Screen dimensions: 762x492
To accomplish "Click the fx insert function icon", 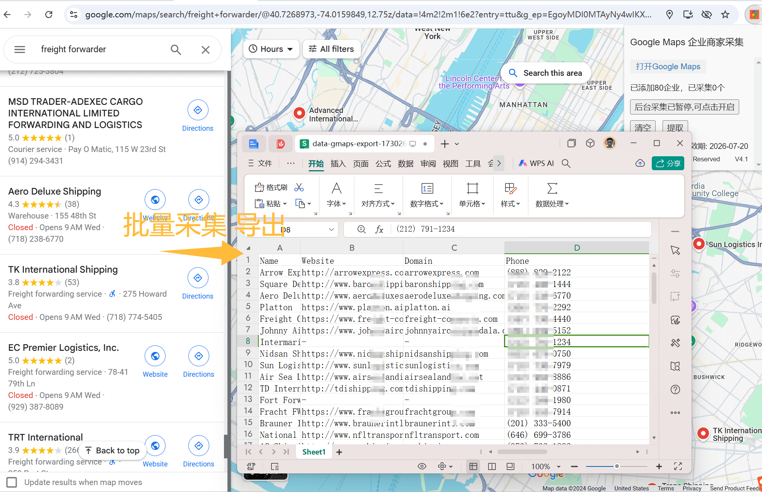I will 379,229.
